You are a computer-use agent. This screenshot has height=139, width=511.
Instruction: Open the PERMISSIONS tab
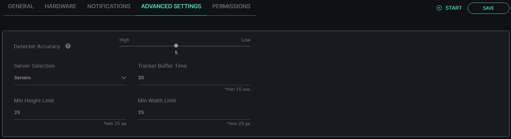tap(231, 6)
